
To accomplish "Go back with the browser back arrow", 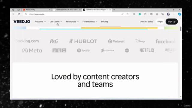I will 13,14.
